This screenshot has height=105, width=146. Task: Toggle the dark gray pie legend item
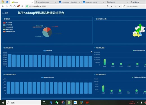[x=8, y=27]
